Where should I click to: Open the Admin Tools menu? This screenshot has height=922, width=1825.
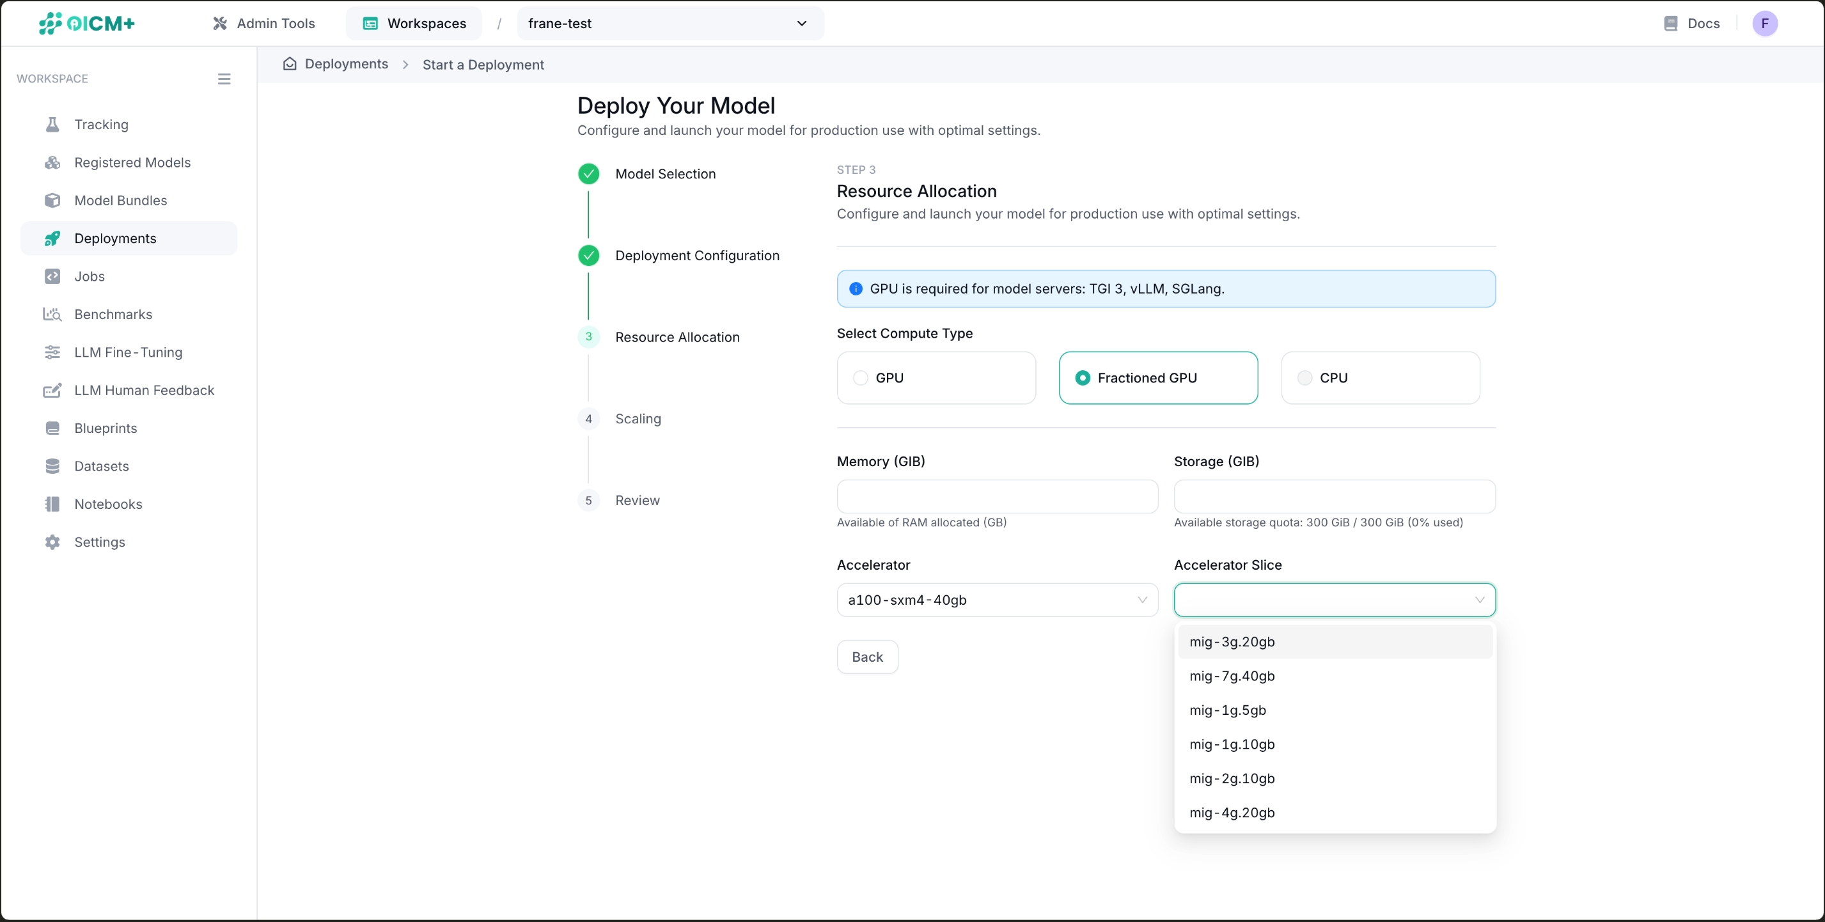tap(263, 24)
